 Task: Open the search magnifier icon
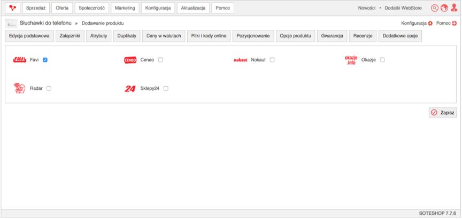(435, 8)
